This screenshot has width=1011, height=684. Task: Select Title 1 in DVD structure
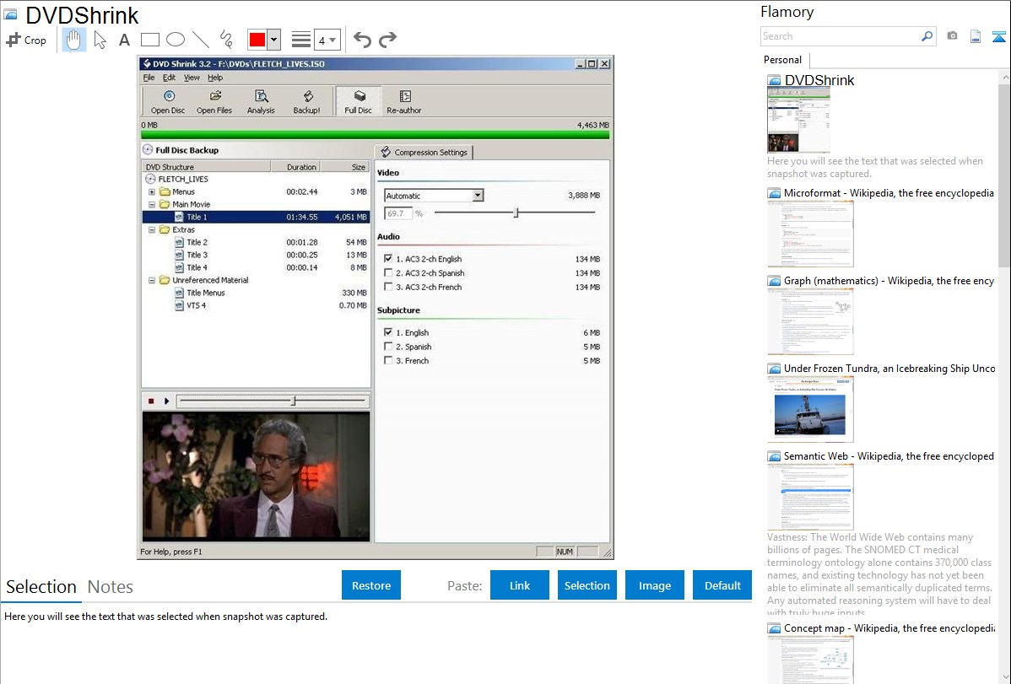click(x=256, y=218)
